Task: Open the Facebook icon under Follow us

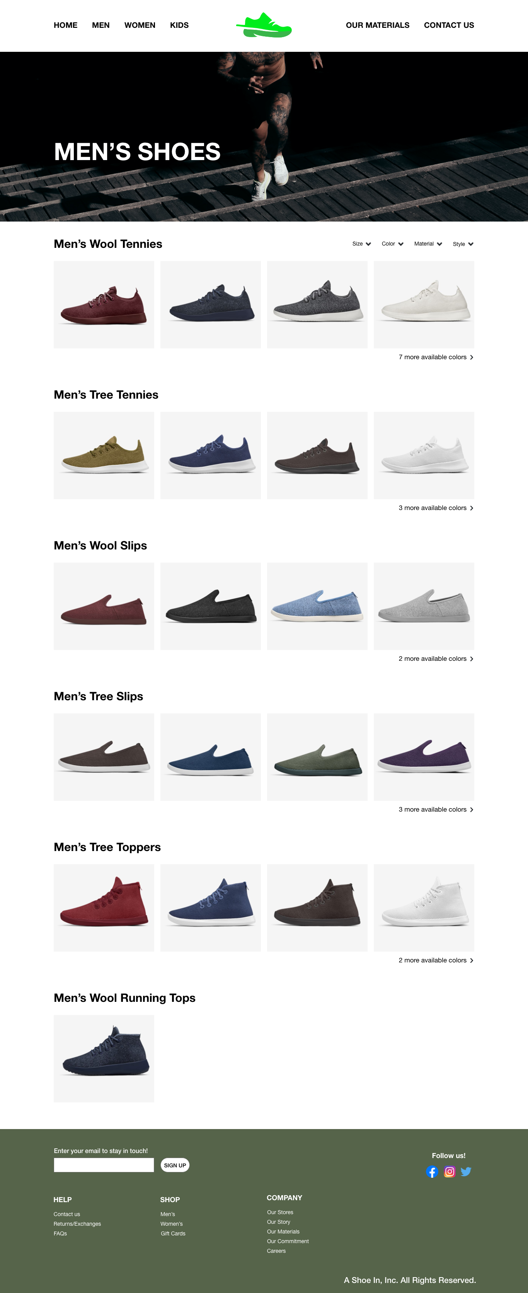Action: 432,1172
